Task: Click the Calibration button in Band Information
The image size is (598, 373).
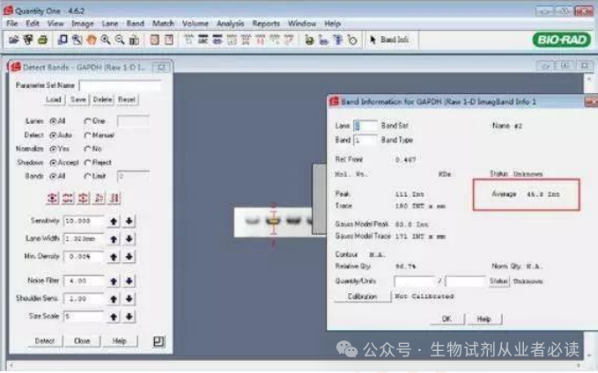Action: tap(361, 297)
